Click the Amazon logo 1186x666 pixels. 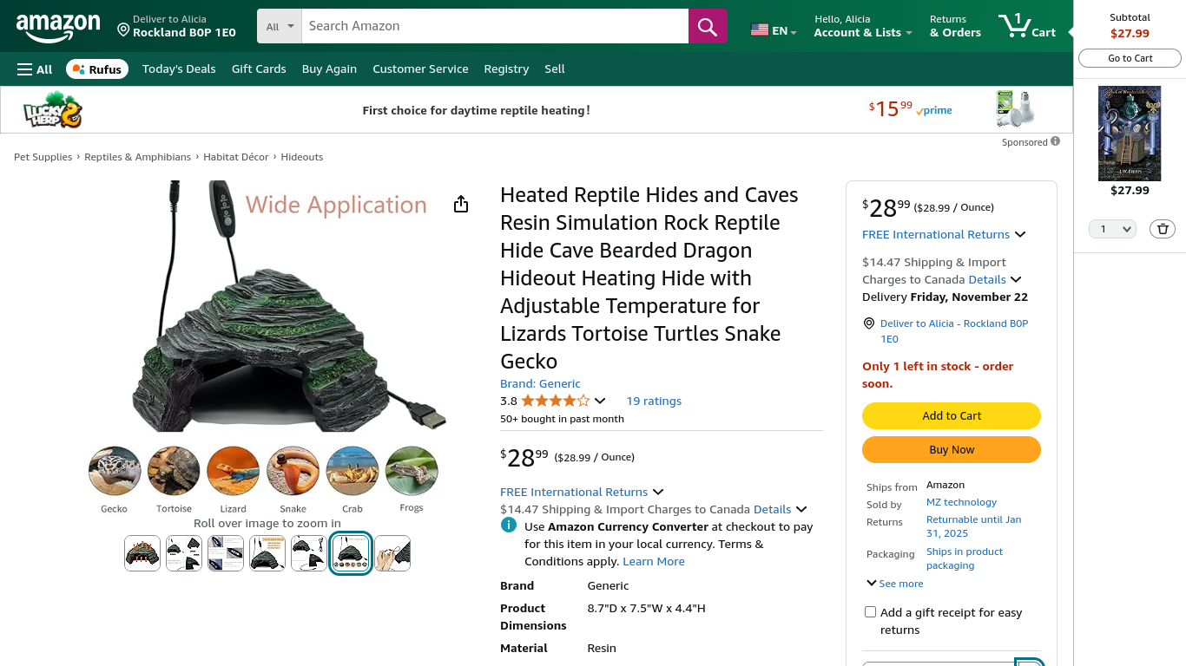[x=58, y=28]
